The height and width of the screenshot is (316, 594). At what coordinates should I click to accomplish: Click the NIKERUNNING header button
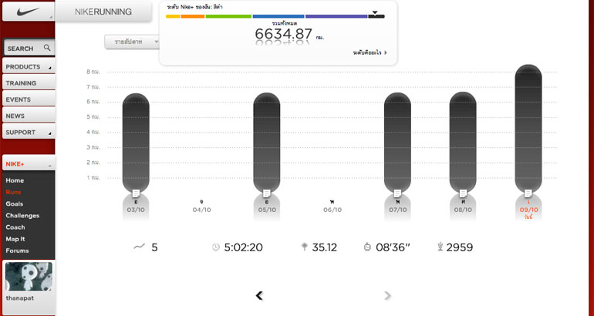pos(104,12)
